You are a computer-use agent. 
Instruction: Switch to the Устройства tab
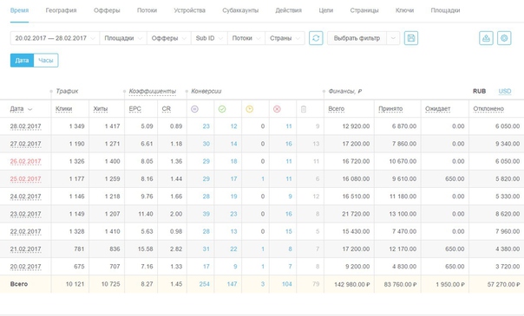[189, 10]
